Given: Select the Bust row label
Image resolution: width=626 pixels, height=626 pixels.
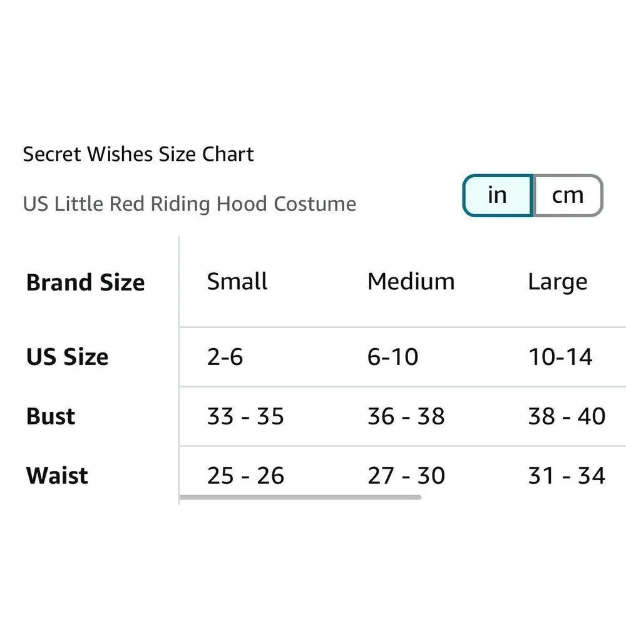Looking at the screenshot, I should [49, 416].
